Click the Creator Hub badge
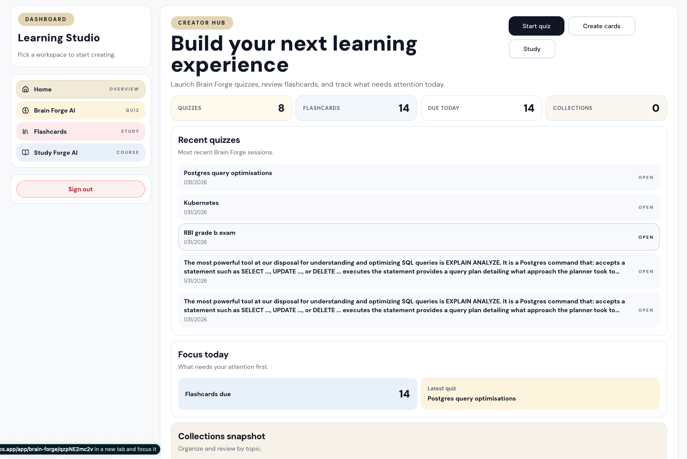This screenshot has width=687, height=459. [202, 22]
